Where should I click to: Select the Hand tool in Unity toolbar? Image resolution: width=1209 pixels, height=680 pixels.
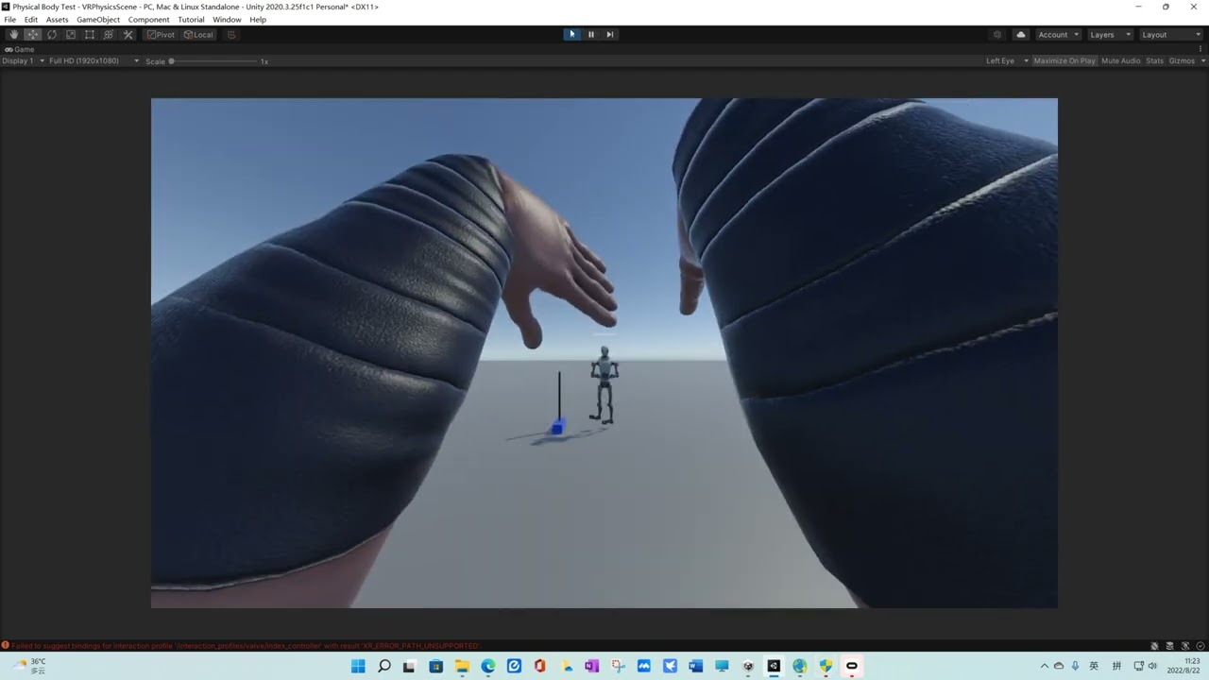click(13, 35)
